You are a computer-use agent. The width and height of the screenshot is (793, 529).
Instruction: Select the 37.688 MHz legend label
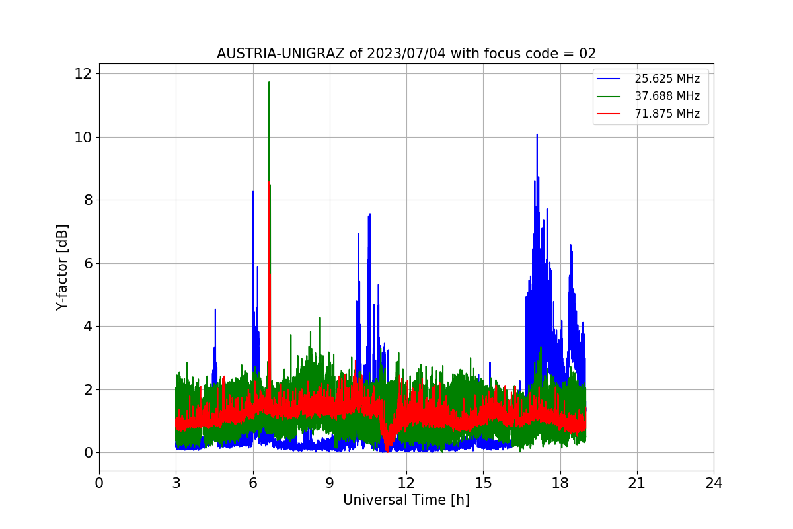tap(667, 96)
